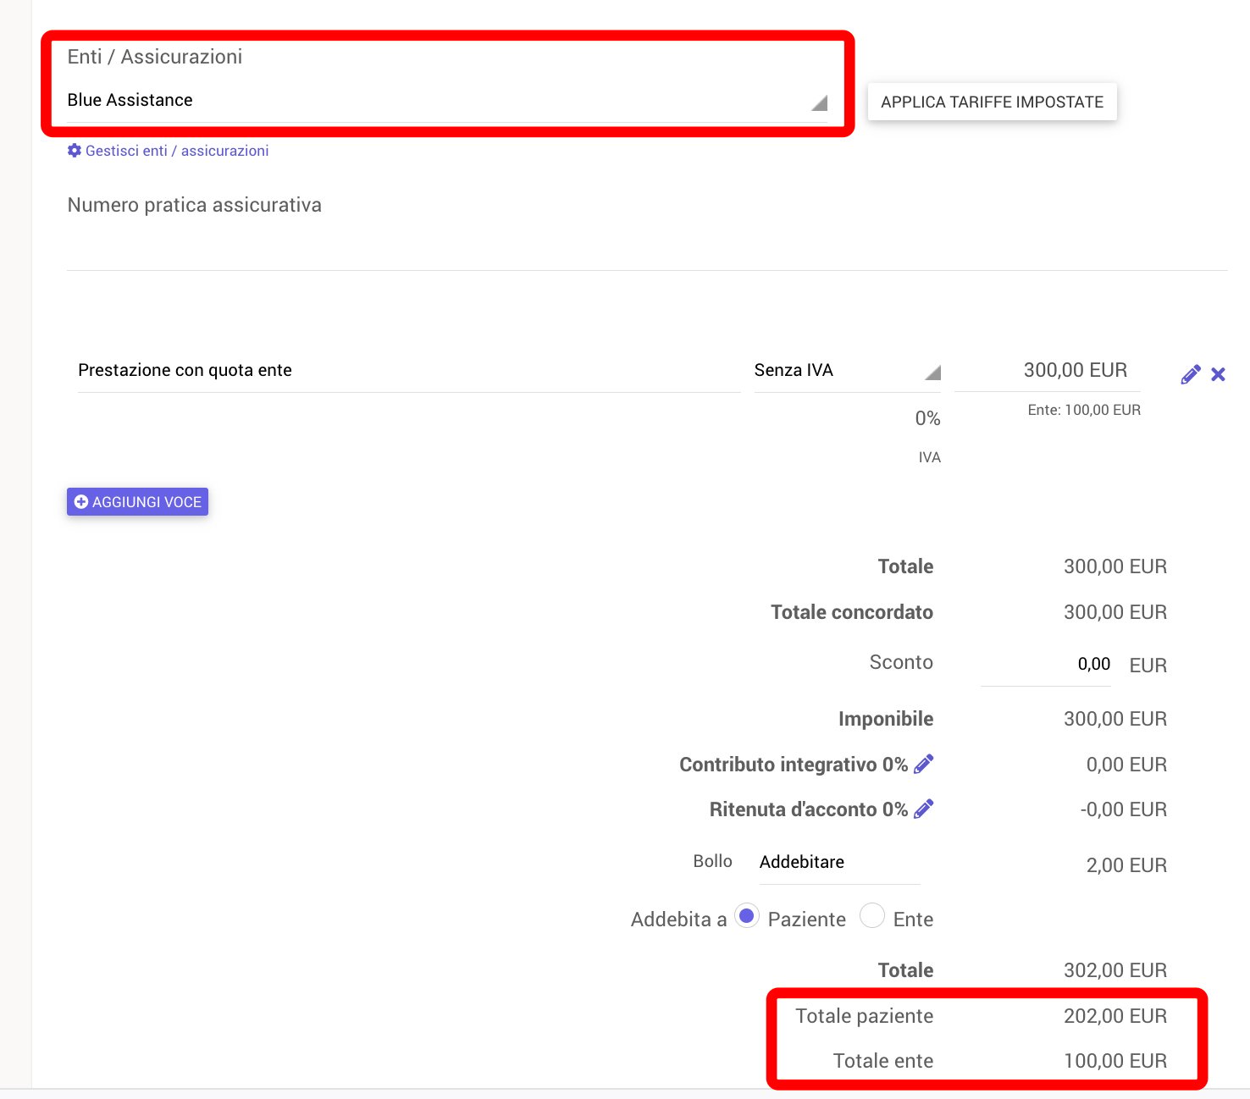Select the Paziente radio button
Viewport: 1250px width, 1099px height.
tap(746, 916)
